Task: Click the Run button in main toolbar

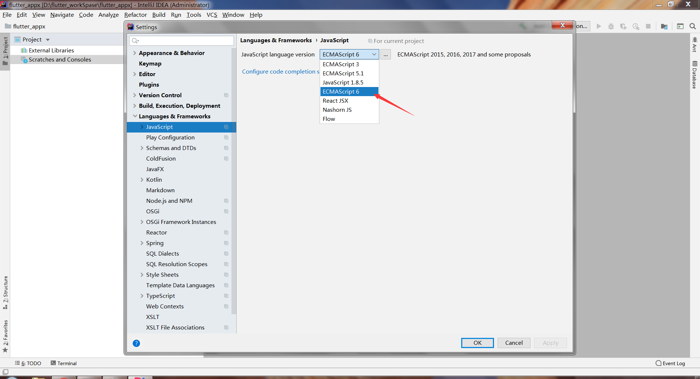Action: [599, 26]
